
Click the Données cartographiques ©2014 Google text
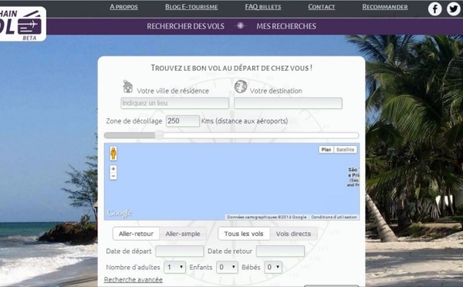(x=267, y=217)
